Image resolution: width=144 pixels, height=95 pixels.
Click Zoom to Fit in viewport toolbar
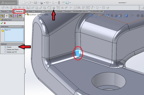pyautogui.click(x=95, y=16)
